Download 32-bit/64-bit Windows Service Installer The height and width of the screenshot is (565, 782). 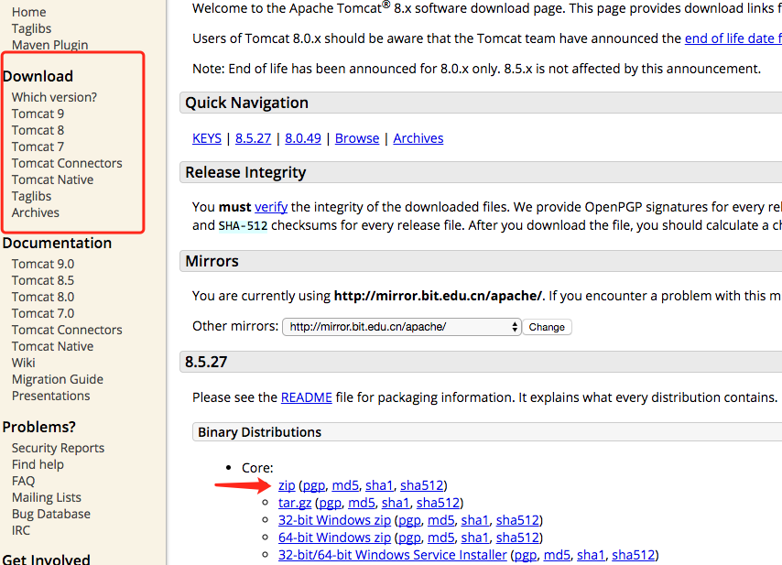[392, 555]
